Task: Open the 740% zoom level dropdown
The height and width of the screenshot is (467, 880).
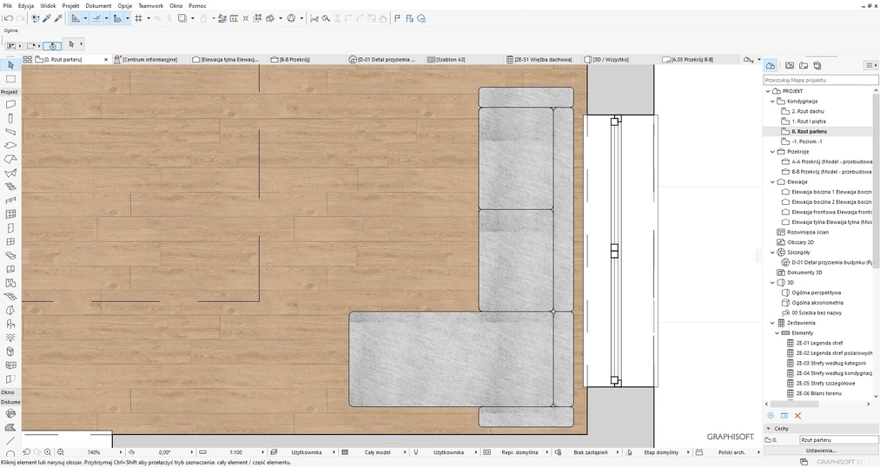Action: point(121,452)
